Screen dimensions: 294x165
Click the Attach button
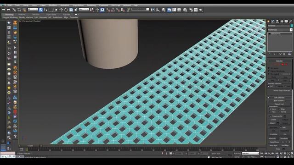(272, 123)
